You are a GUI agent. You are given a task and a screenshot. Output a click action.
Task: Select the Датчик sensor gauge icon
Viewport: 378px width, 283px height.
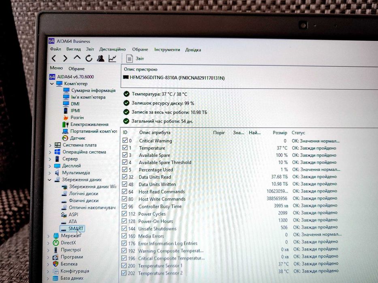[x=65, y=138]
